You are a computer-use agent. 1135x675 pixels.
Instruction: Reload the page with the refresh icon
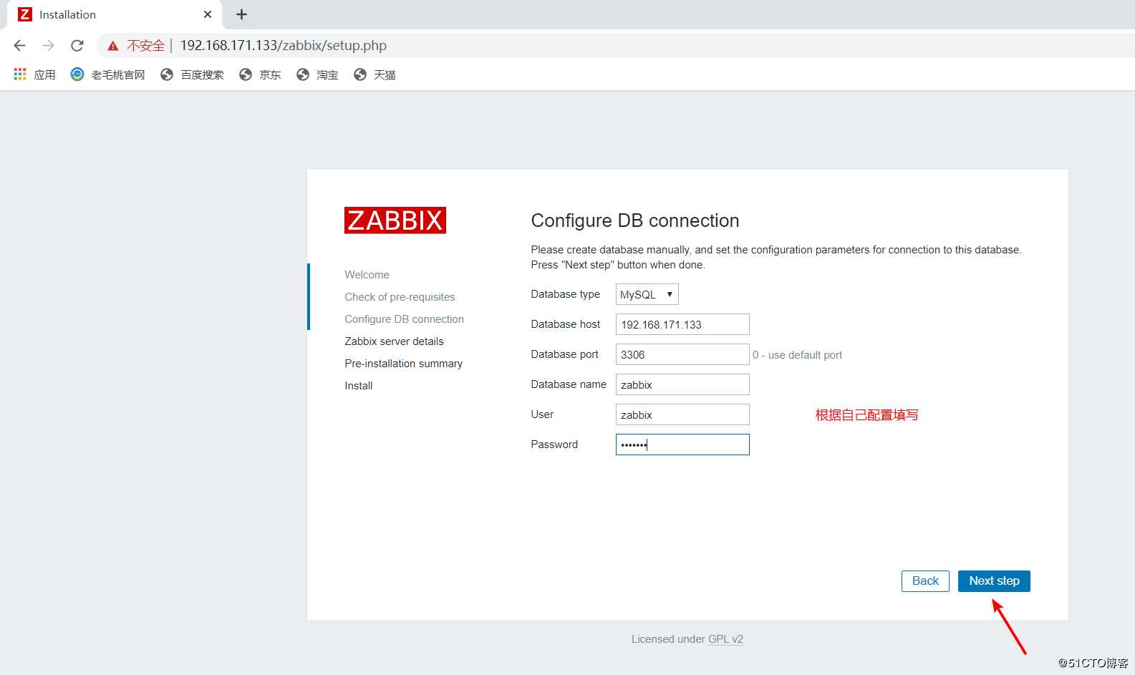click(77, 46)
